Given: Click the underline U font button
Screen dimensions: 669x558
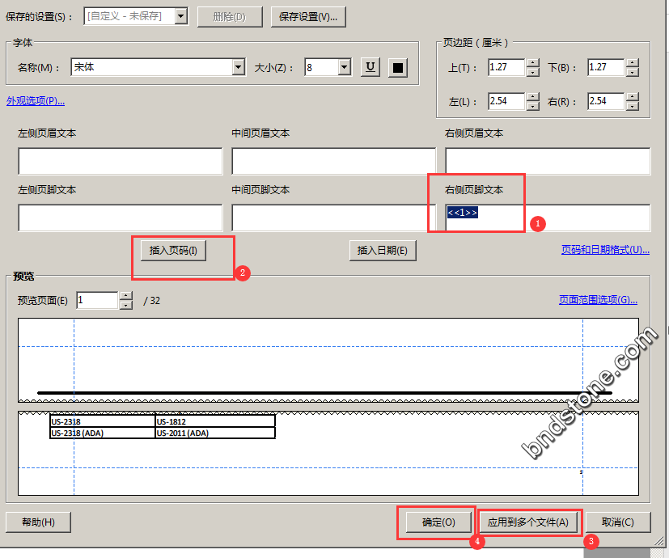Looking at the screenshot, I should coord(370,67).
